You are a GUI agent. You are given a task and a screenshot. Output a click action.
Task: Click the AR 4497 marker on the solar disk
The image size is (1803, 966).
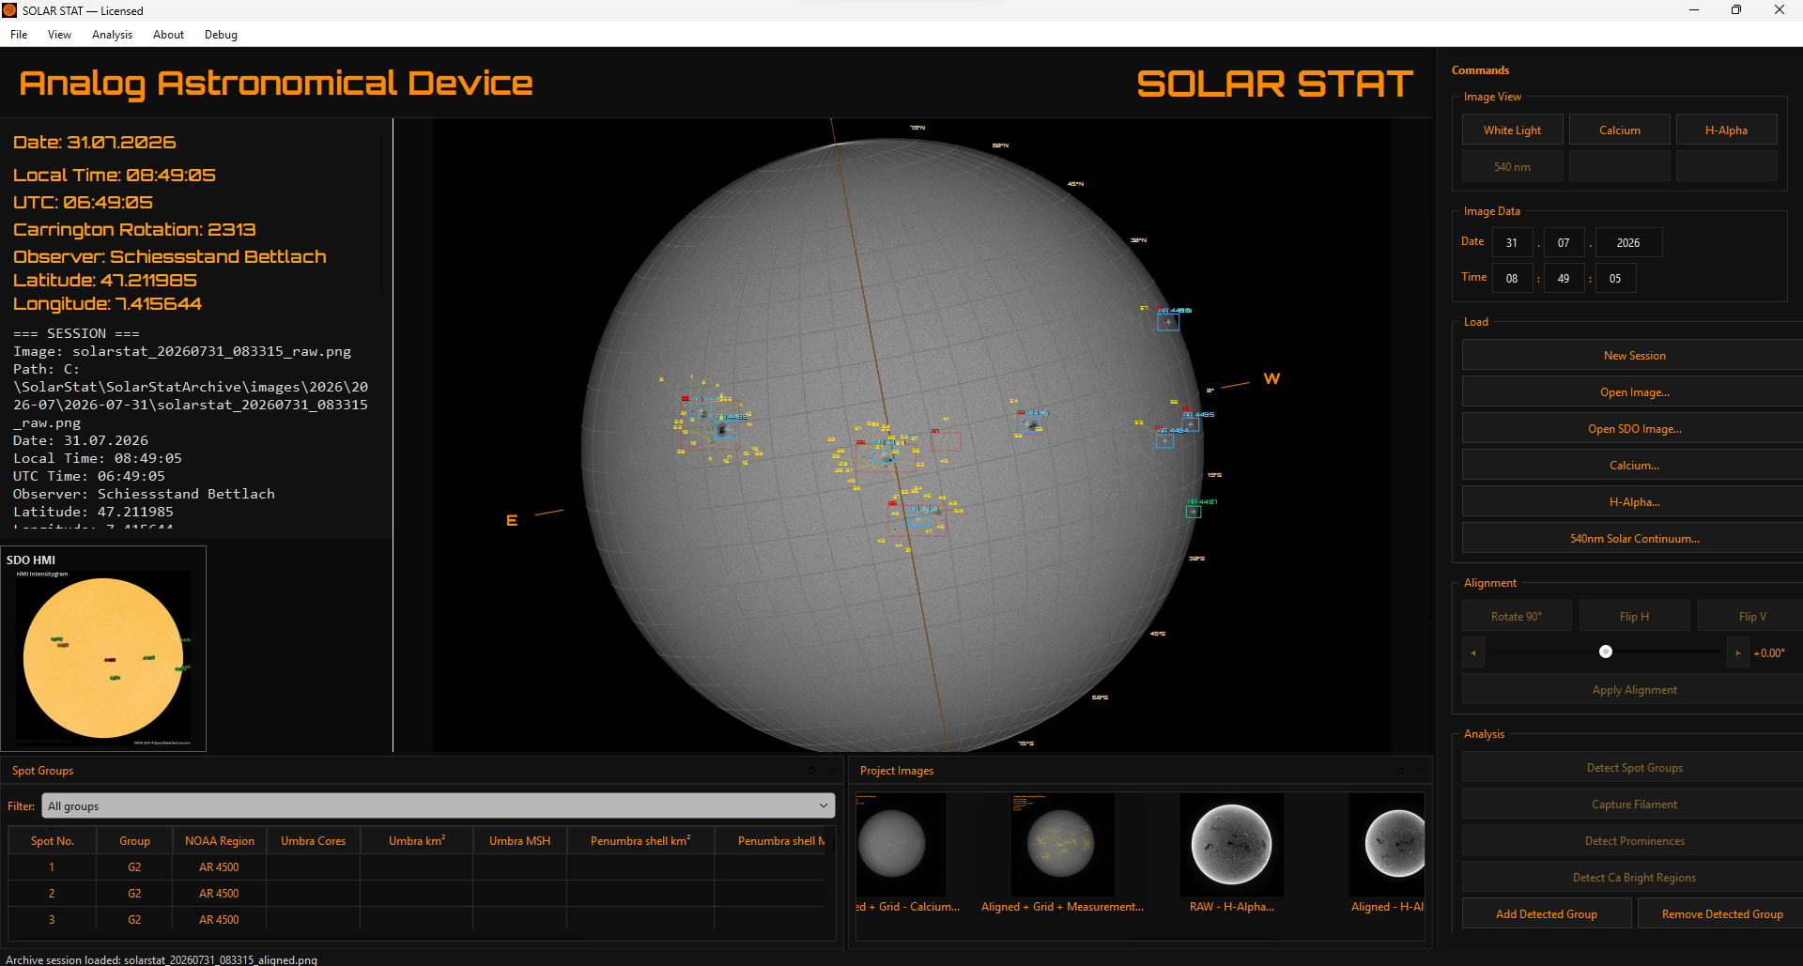[x=1194, y=512]
